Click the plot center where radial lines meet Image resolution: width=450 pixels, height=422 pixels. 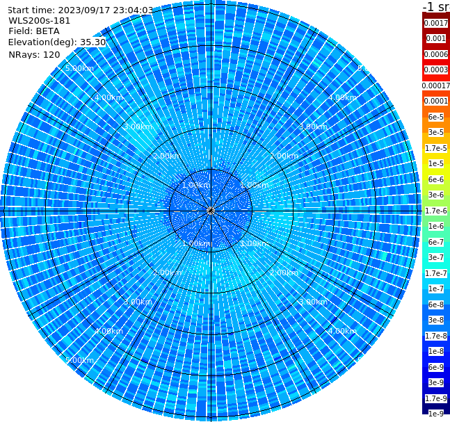(x=211, y=211)
